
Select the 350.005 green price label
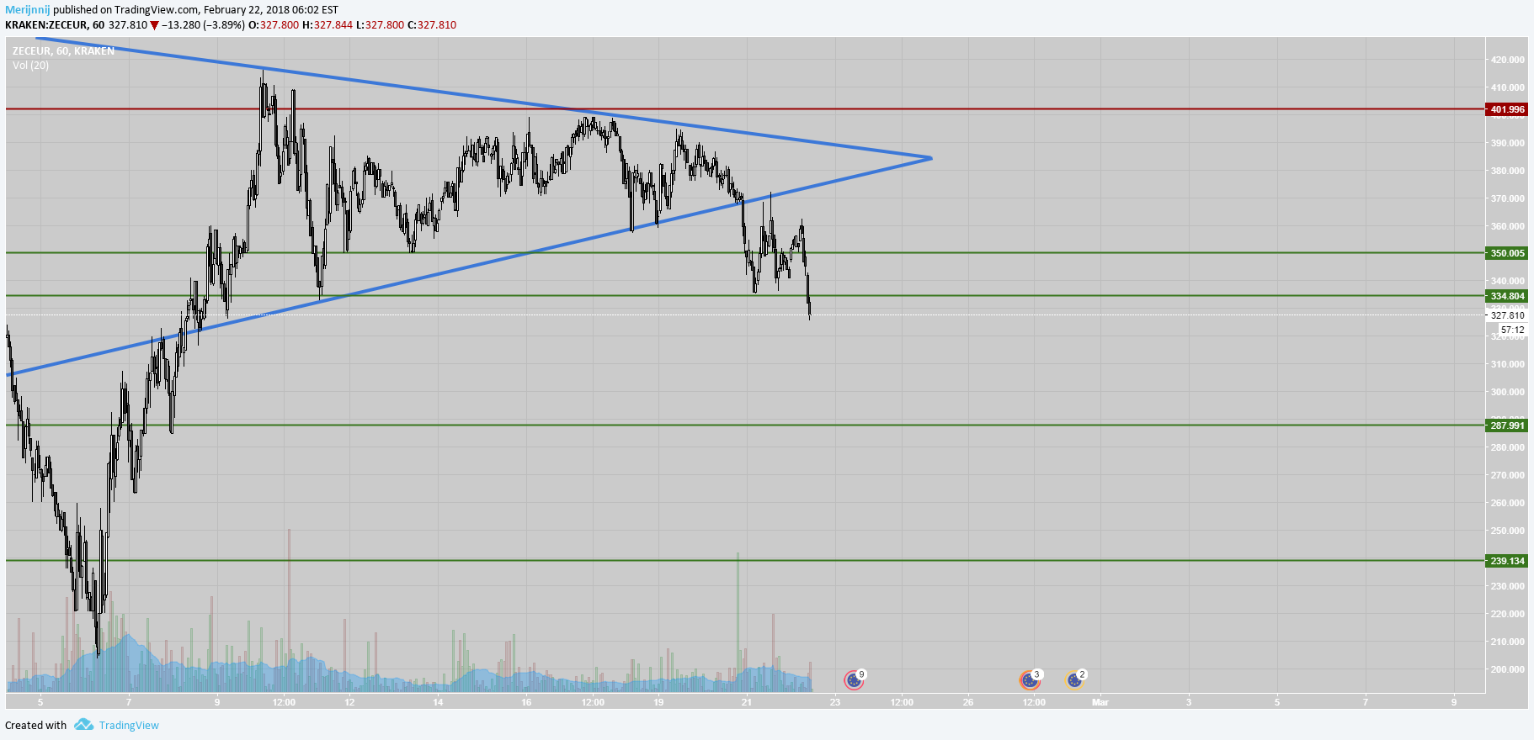pos(1507,253)
